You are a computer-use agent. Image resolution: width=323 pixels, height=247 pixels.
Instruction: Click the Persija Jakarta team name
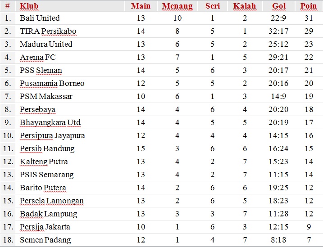click(45, 227)
